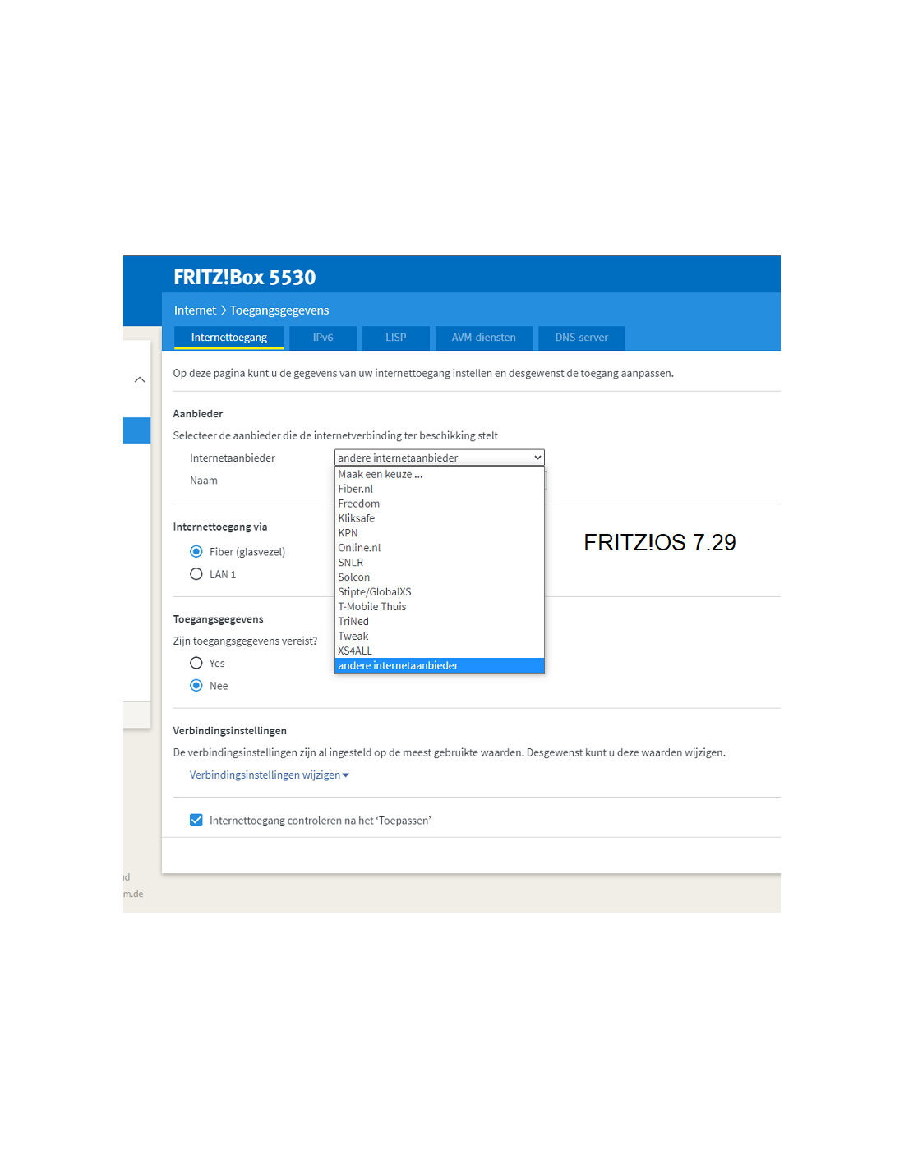Uncheck Internettoegang controleren na het Toepassen
904x1168 pixels.
point(196,821)
